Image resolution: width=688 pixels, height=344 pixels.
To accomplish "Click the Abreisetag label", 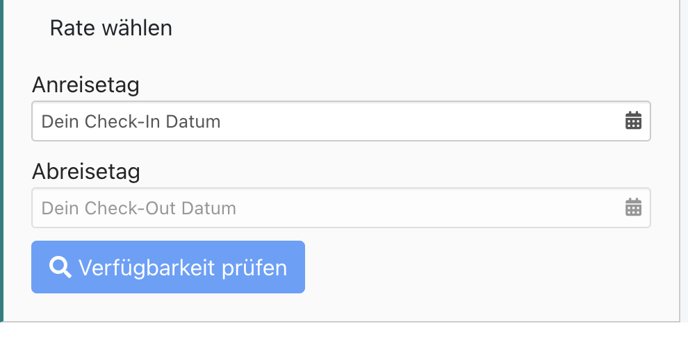I will coord(86,171).
